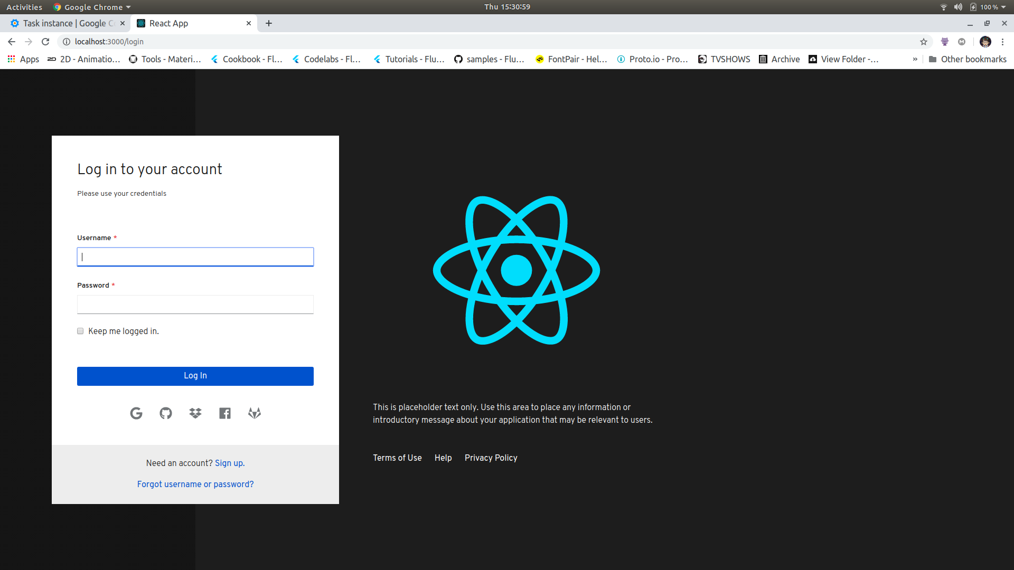The width and height of the screenshot is (1014, 570).
Task: Open Privacy Policy footer link
Action: point(491,458)
